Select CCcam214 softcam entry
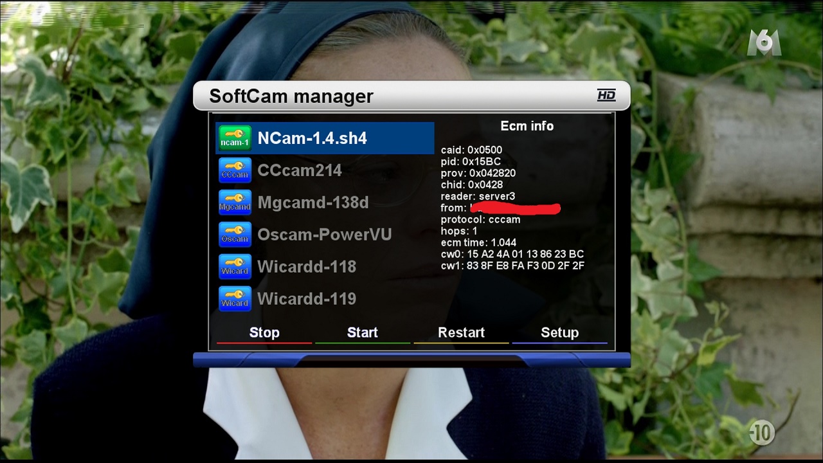The width and height of the screenshot is (823, 463). [325, 170]
